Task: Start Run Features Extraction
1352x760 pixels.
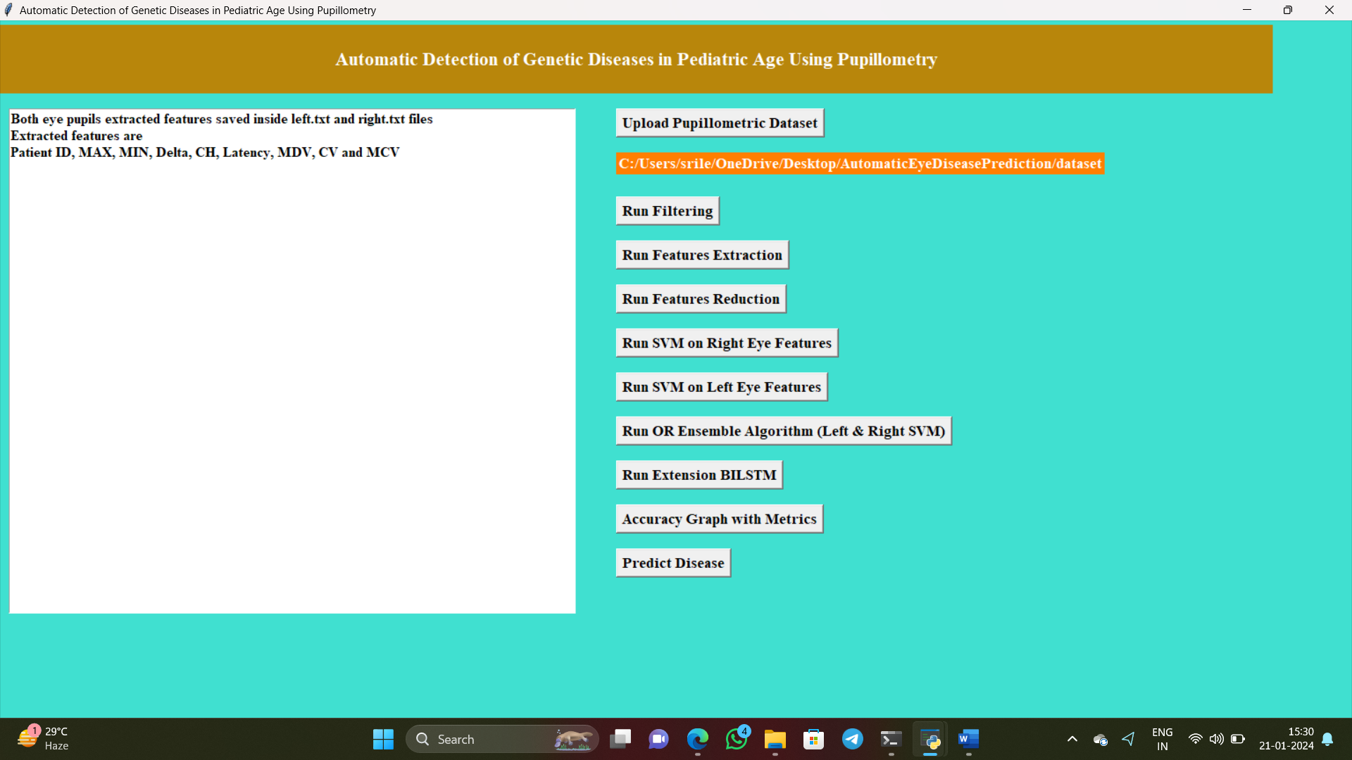Action: (x=701, y=255)
